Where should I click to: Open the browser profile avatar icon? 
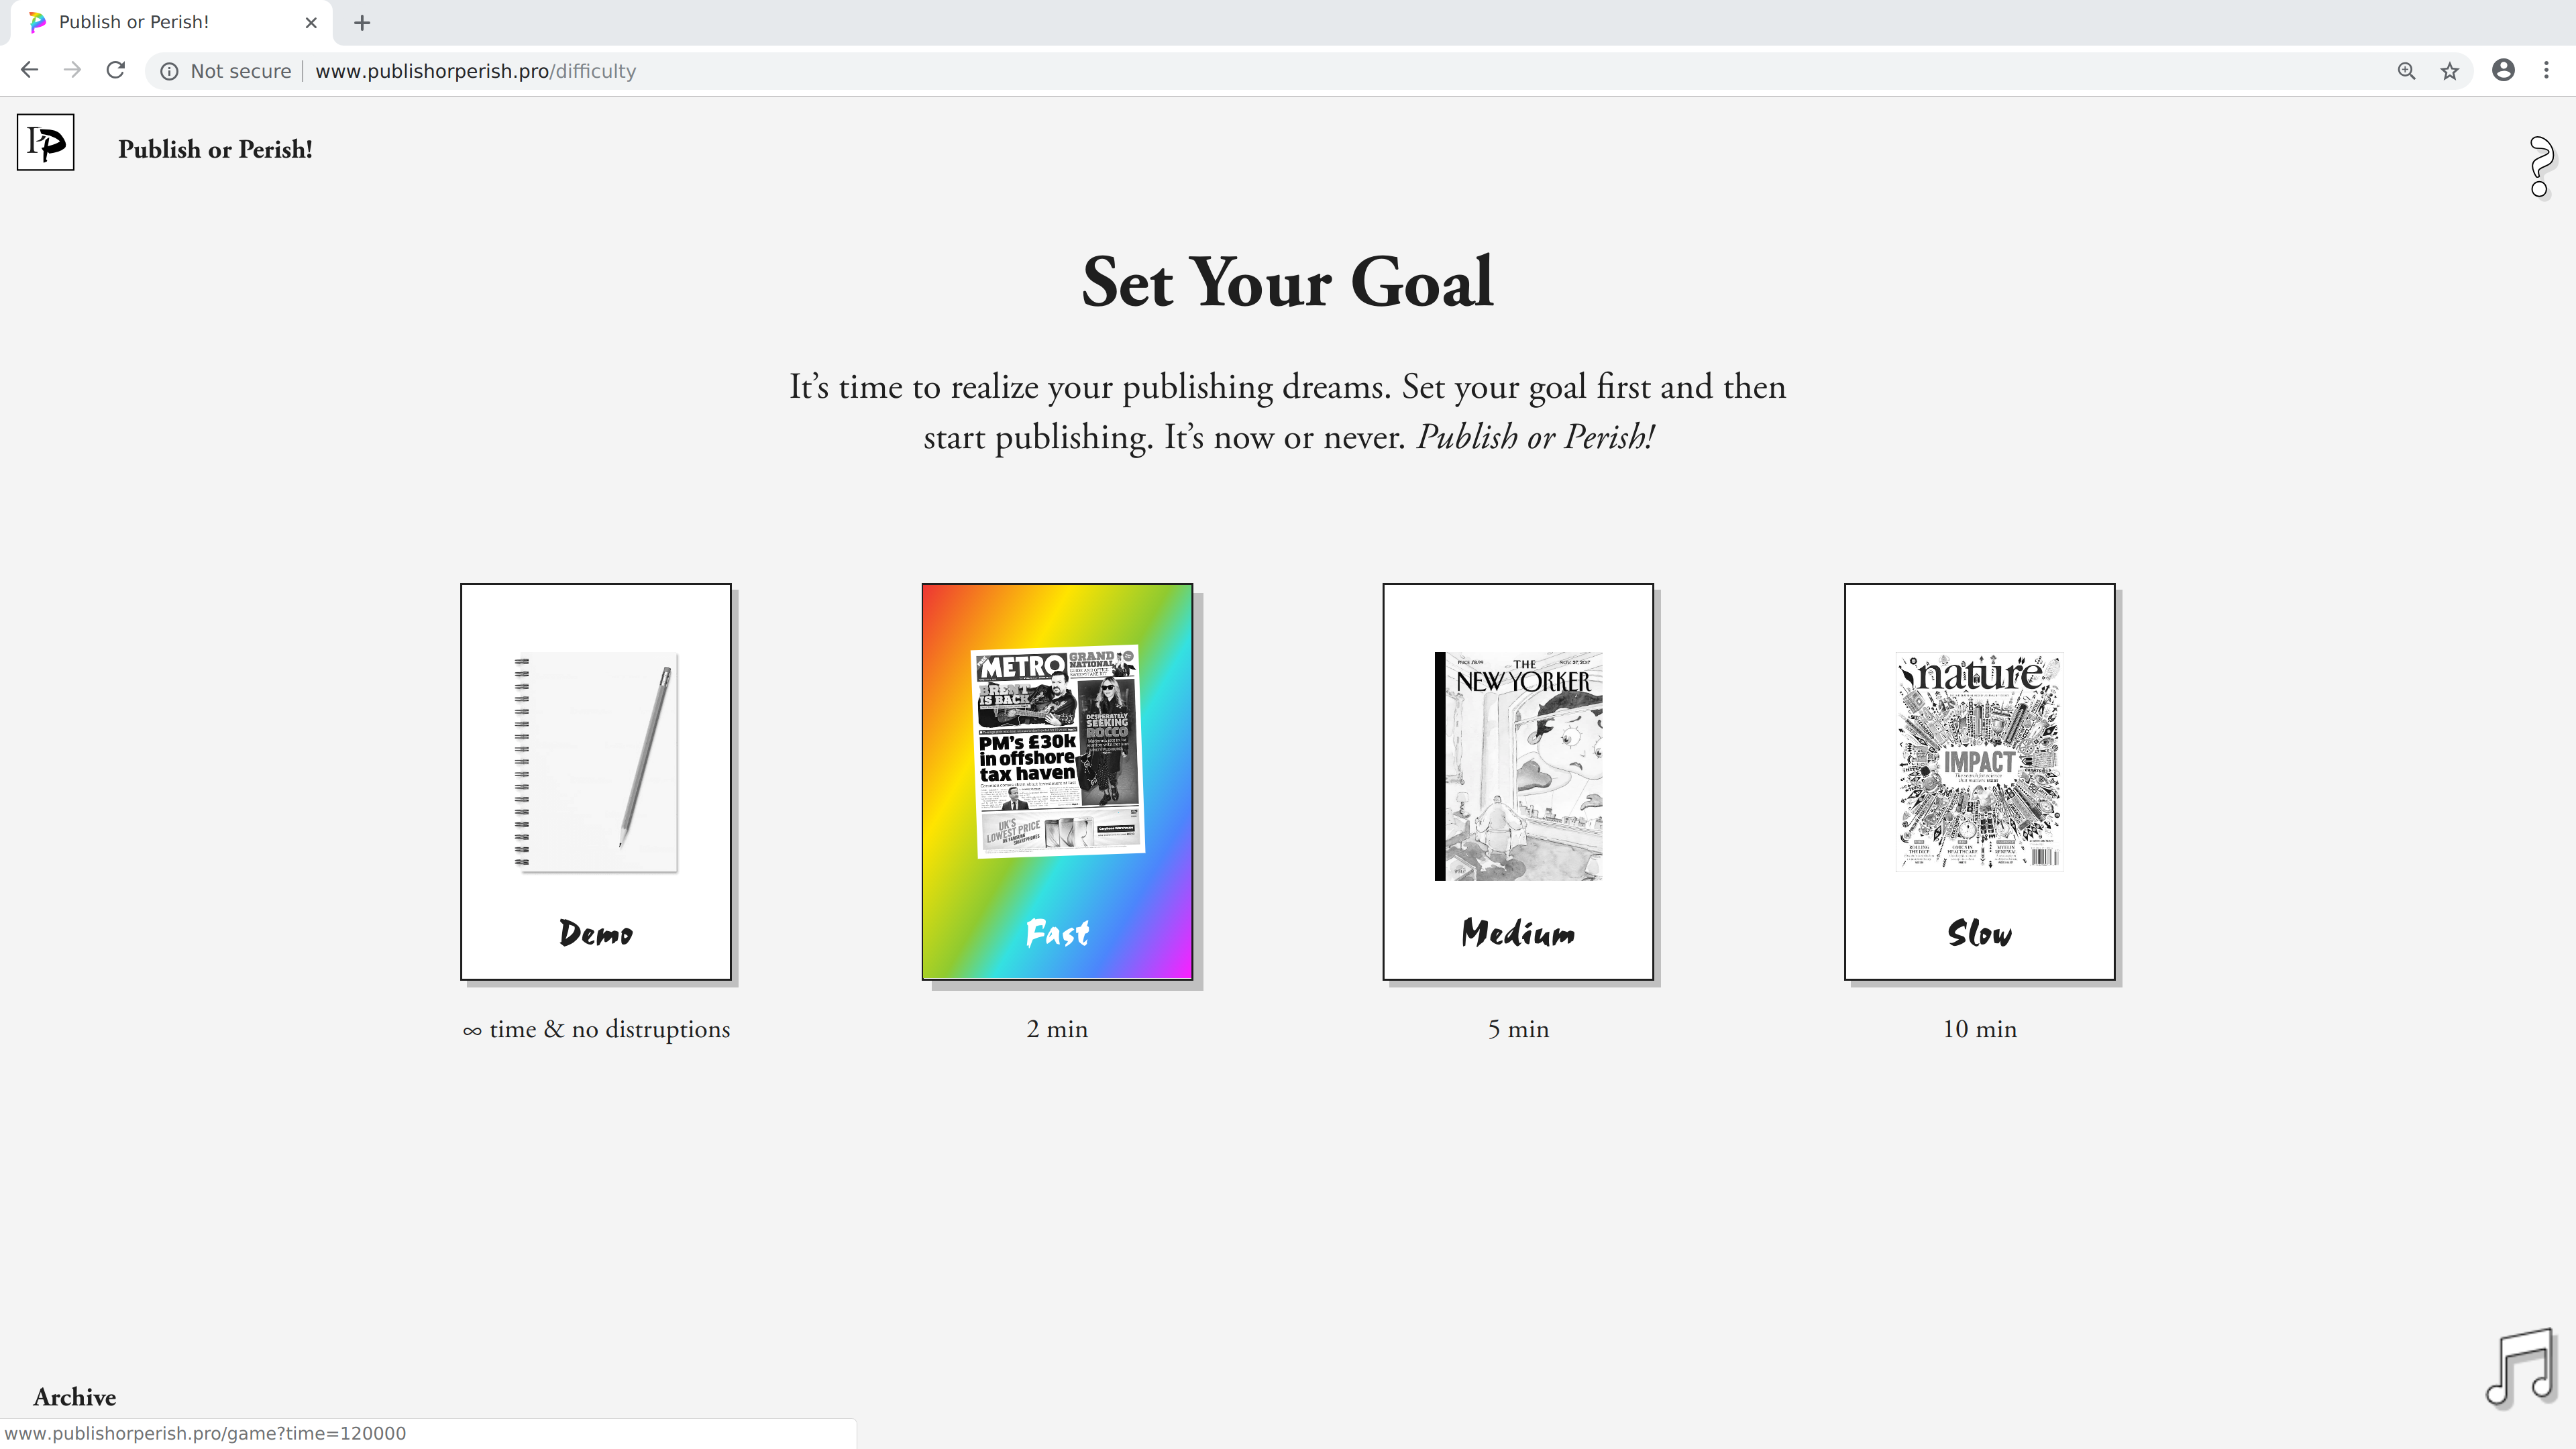tap(2503, 70)
